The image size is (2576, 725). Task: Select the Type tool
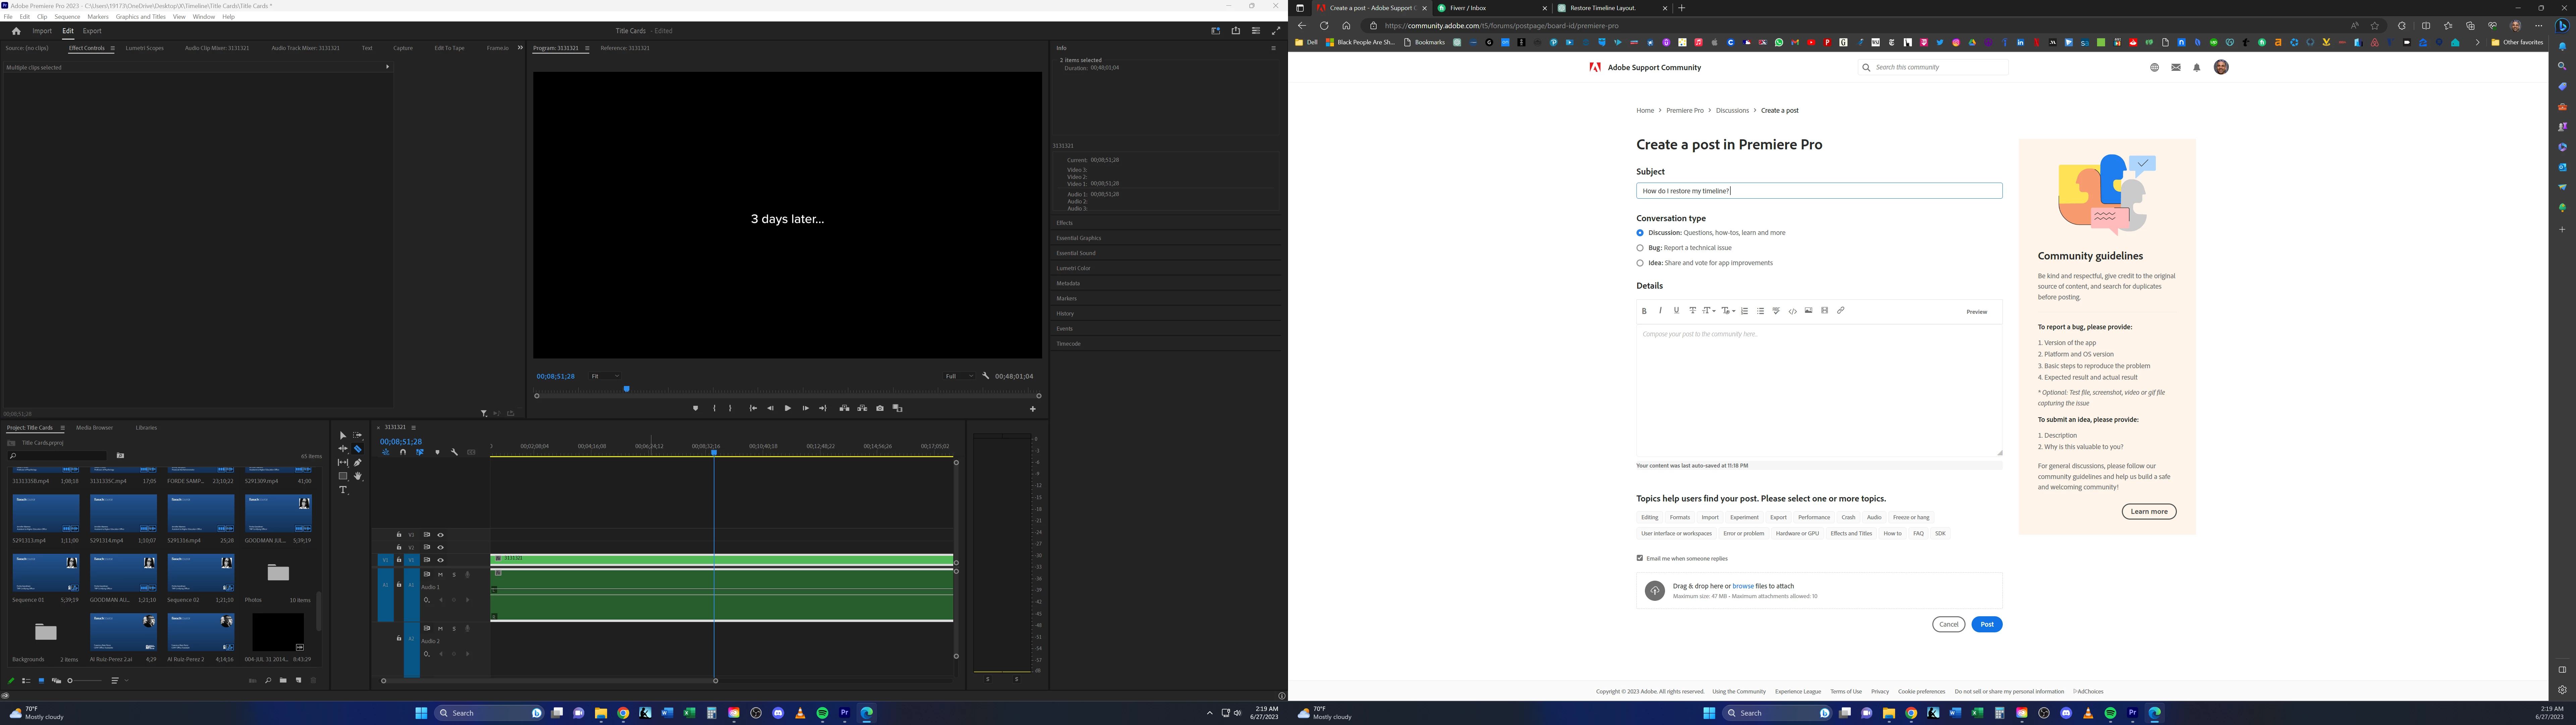tap(343, 490)
